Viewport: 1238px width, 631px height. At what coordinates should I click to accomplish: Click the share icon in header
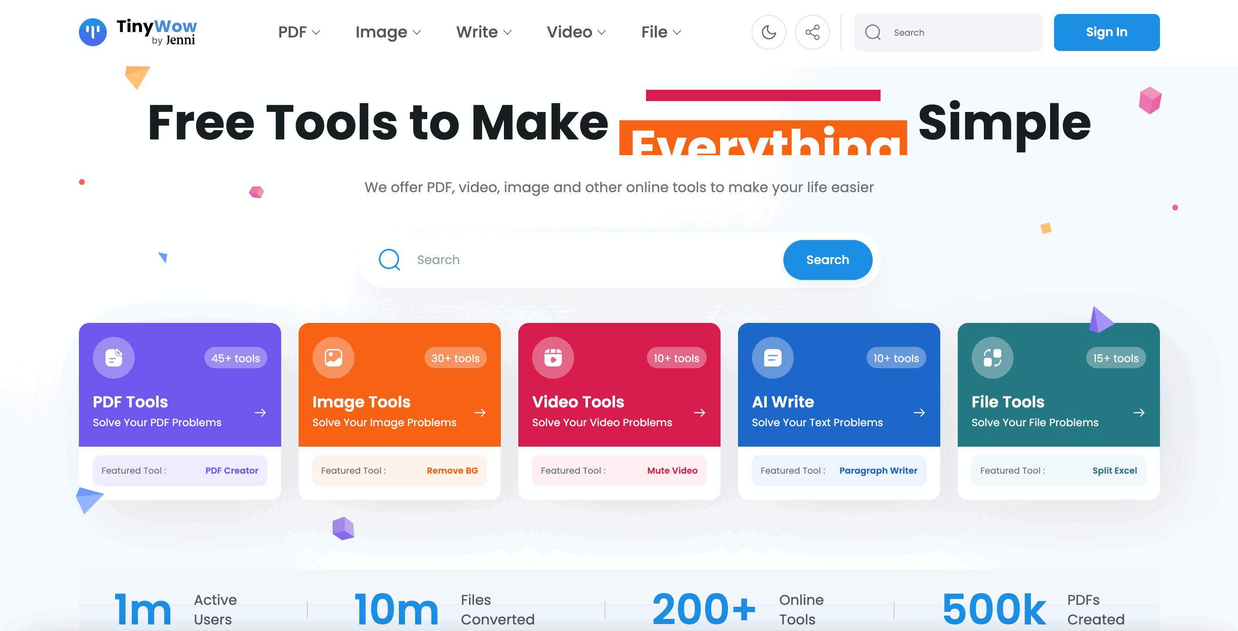(812, 32)
